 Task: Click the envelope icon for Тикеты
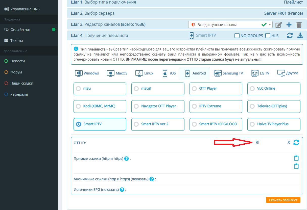tap(6, 41)
